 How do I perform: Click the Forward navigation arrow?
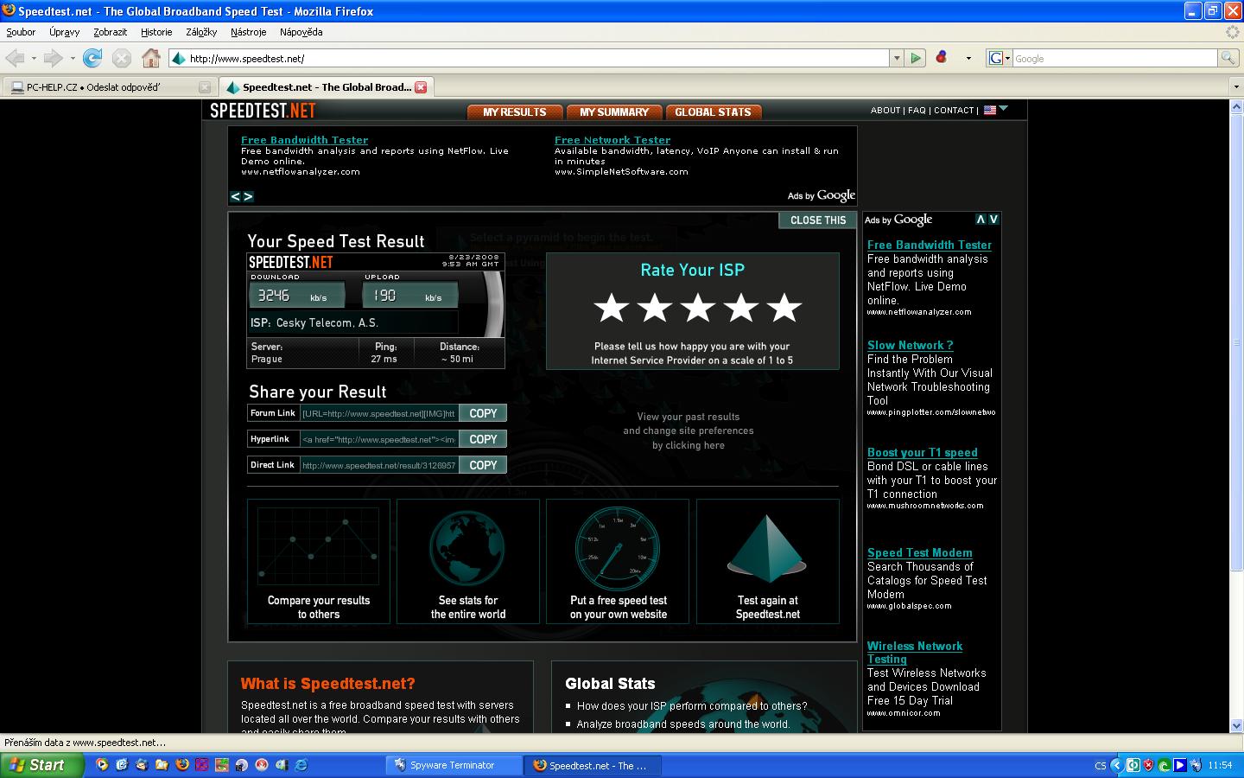tap(54, 58)
